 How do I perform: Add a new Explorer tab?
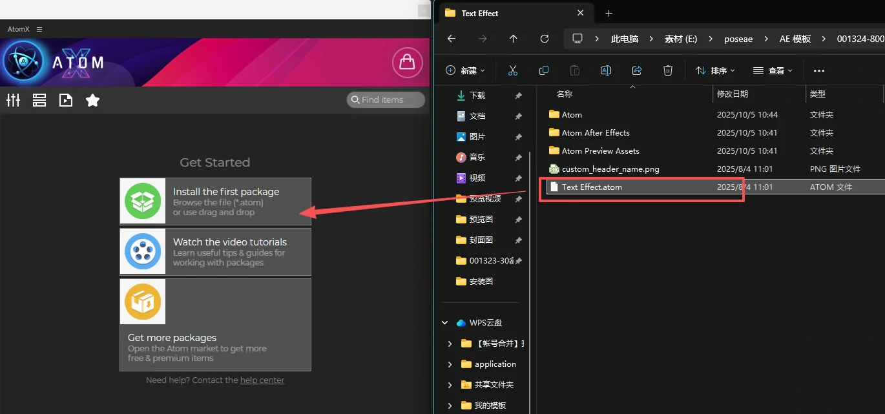coord(609,13)
